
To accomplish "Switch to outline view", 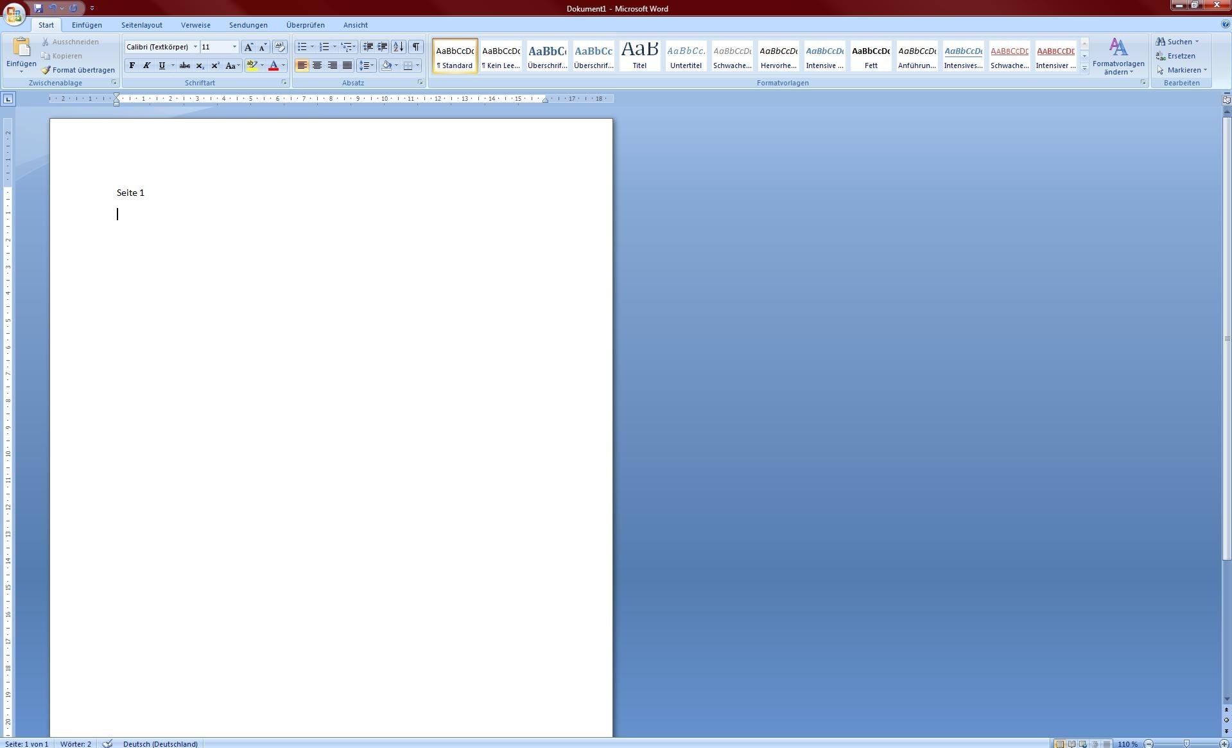I will click(x=1095, y=744).
